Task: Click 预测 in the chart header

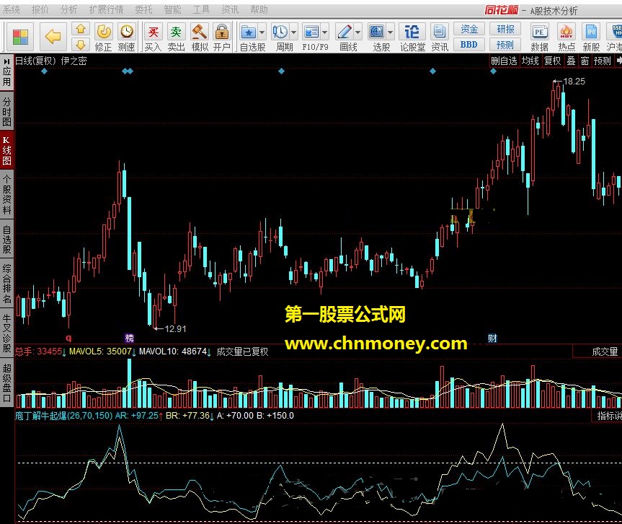Action: (x=602, y=61)
